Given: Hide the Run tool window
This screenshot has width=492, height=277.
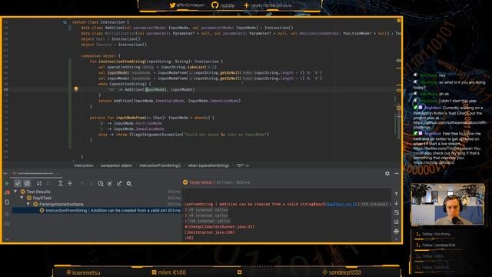Looking at the screenshot, I should [x=397, y=173].
